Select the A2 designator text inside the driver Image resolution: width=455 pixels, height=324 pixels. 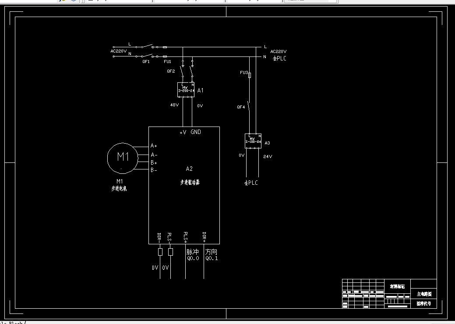coord(189,169)
